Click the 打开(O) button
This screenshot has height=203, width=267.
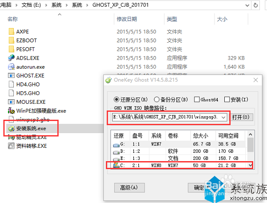241,117
